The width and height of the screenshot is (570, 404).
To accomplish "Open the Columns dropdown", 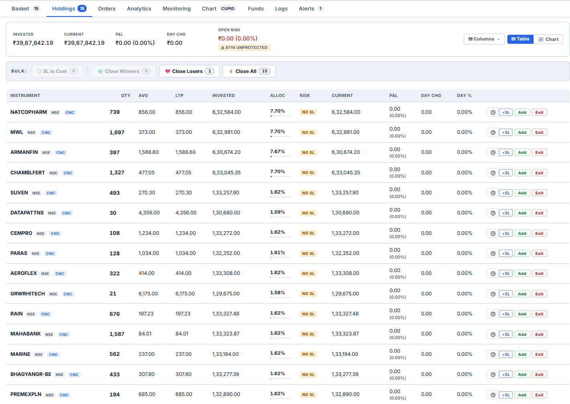I will tap(484, 39).
